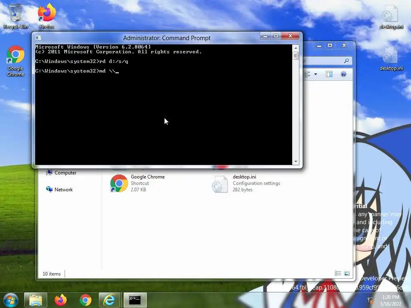
Task: Select the upper desktop.ini desktop file
Action: point(391,16)
